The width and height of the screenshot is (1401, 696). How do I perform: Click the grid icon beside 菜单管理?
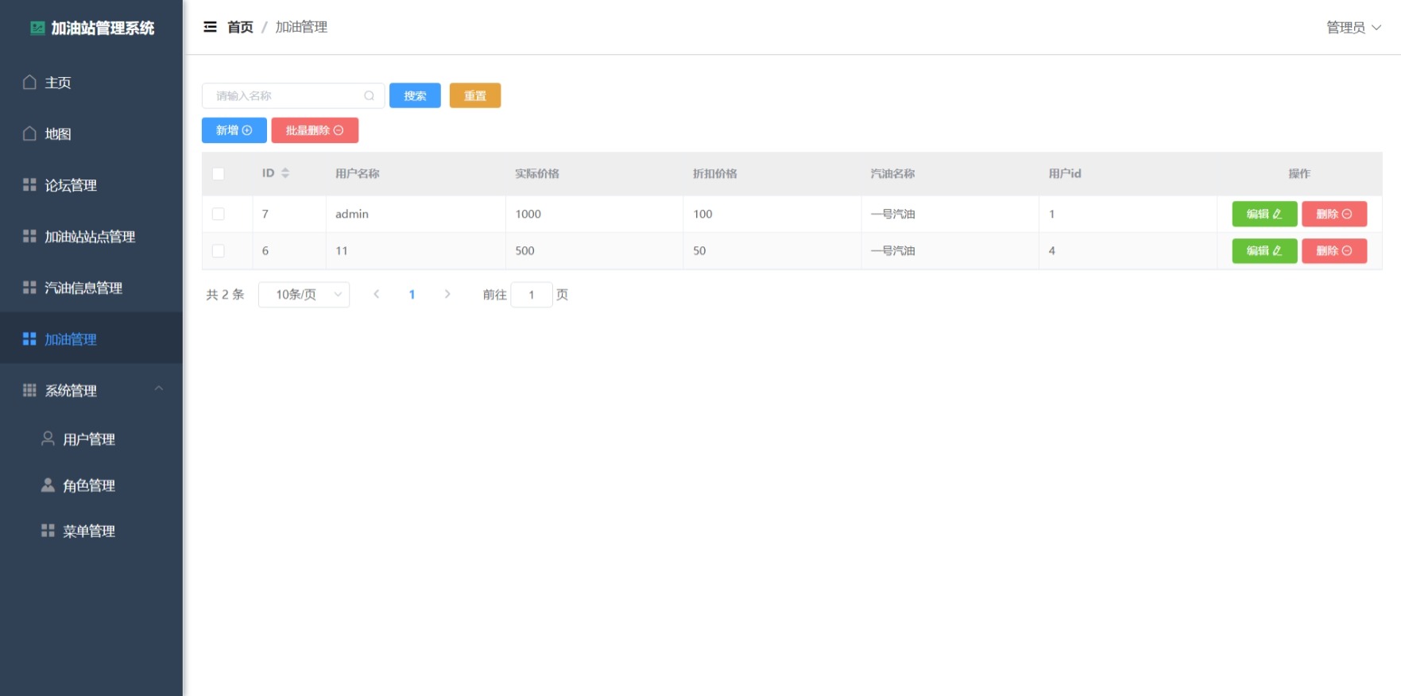[x=48, y=530]
